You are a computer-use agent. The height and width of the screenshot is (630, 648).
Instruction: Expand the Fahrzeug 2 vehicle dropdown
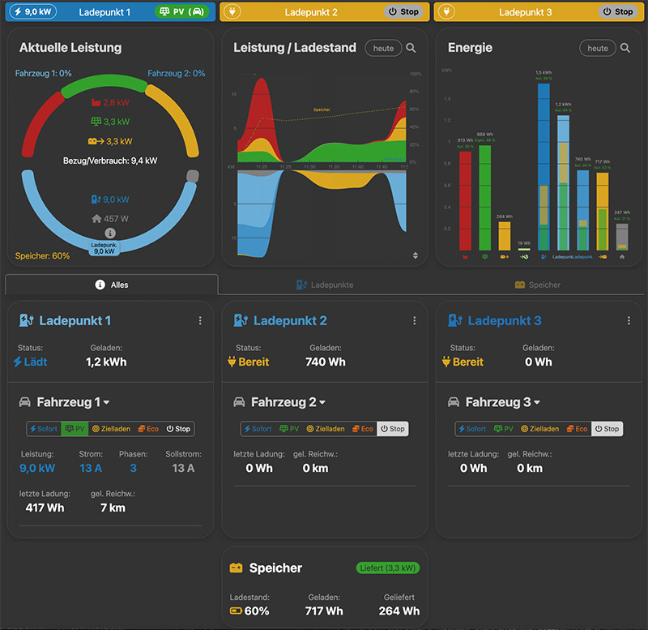(x=322, y=402)
